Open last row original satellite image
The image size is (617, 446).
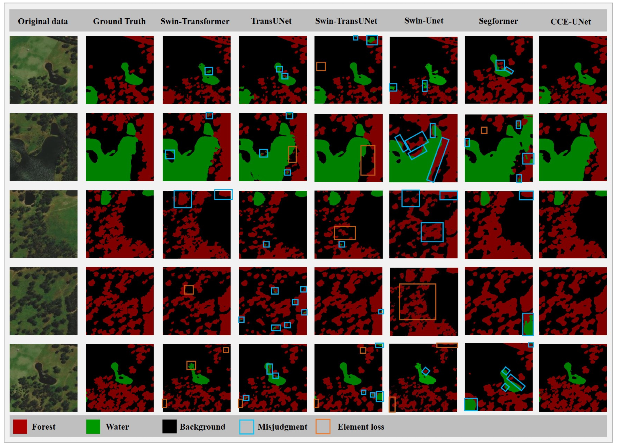(x=43, y=378)
